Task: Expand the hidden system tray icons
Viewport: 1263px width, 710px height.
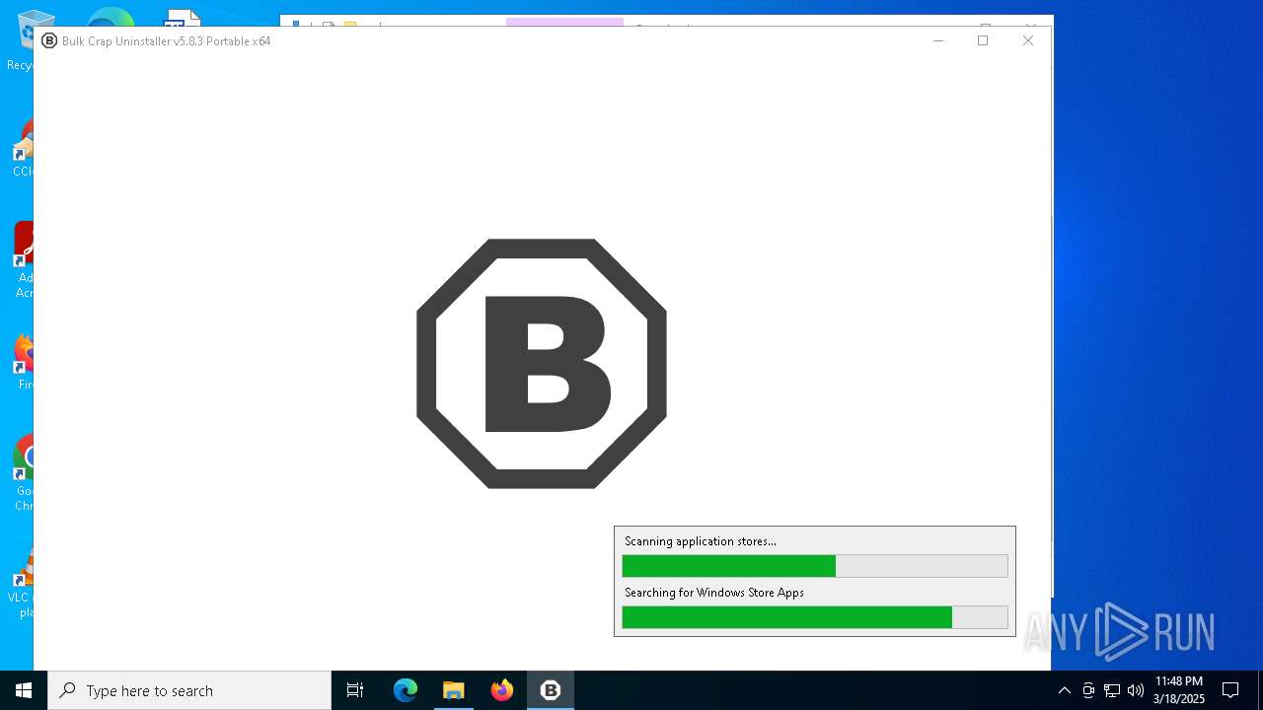Action: pyautogui.click(x=1064, y=690)
